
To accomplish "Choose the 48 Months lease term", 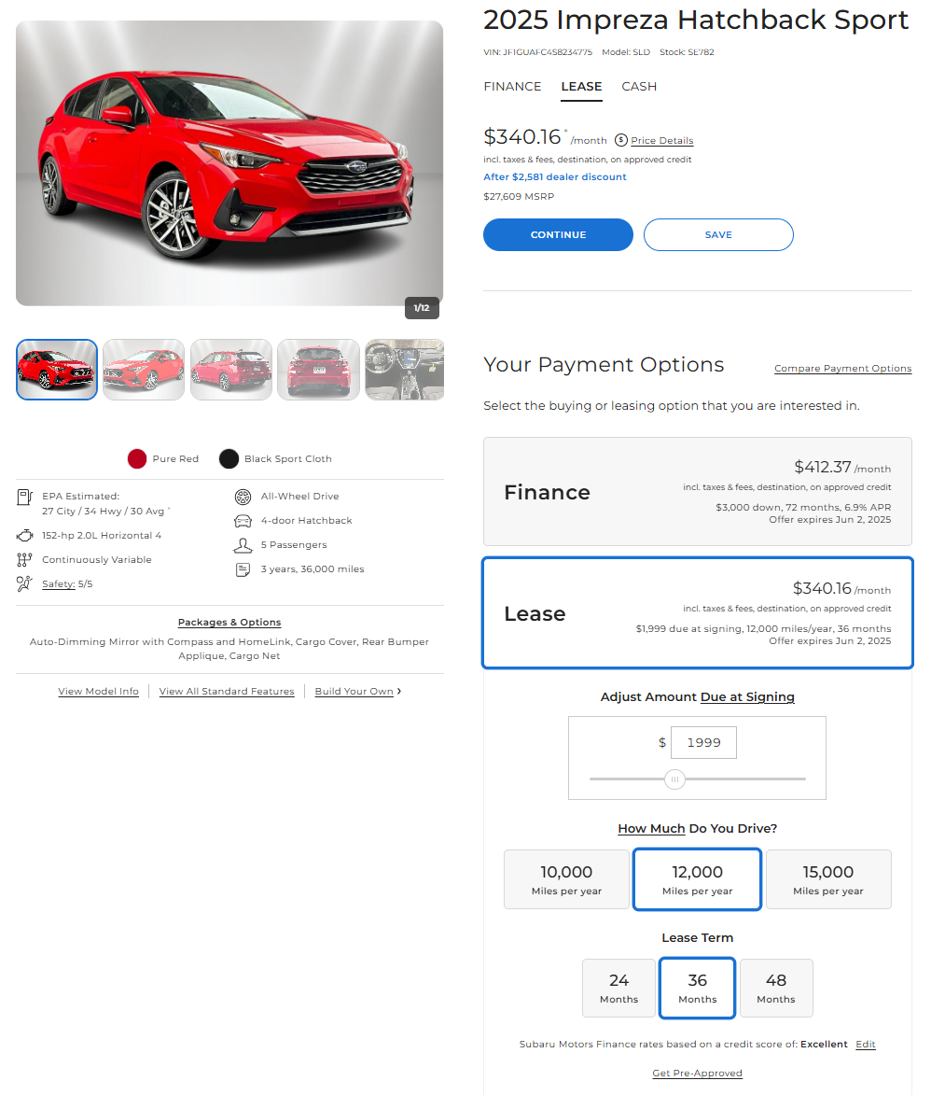I will (776, 989).
